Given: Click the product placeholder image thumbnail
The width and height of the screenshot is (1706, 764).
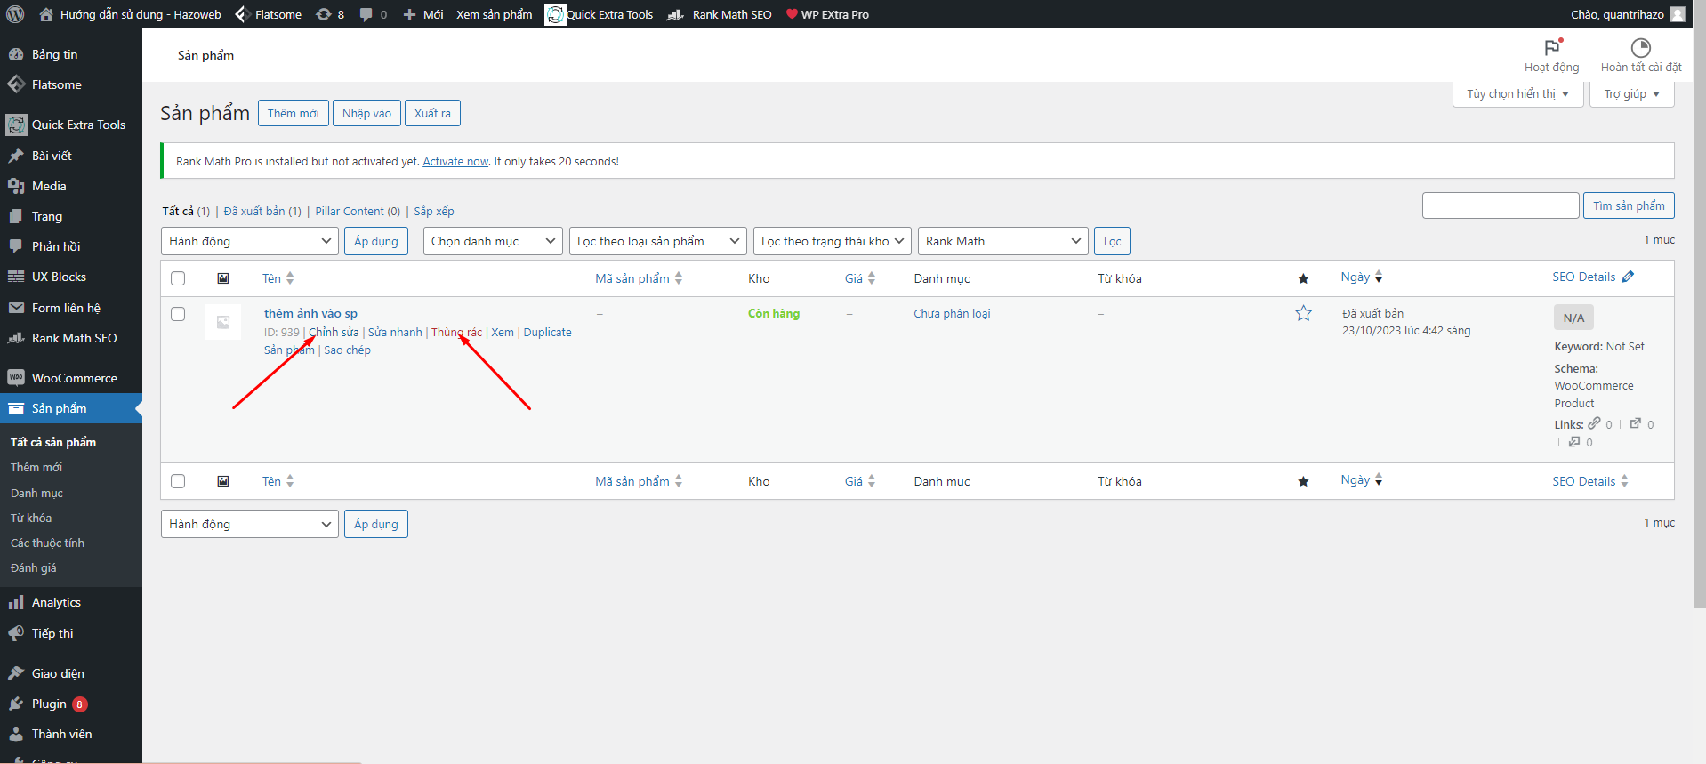Looking at the screenshot, I should (x=223, y=322).
